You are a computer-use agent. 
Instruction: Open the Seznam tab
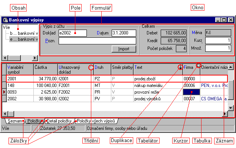(x=15, y=121)
